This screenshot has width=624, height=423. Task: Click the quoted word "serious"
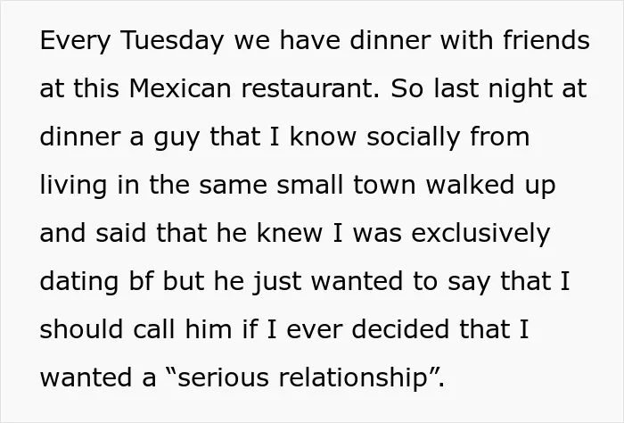(x=223, y=377)
